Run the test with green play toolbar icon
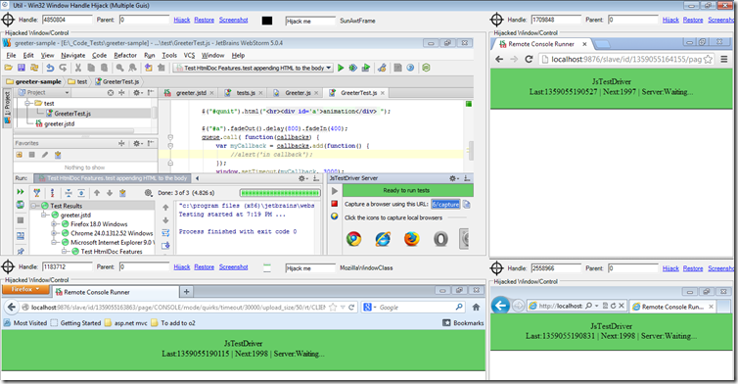 (x=341, y=68)
